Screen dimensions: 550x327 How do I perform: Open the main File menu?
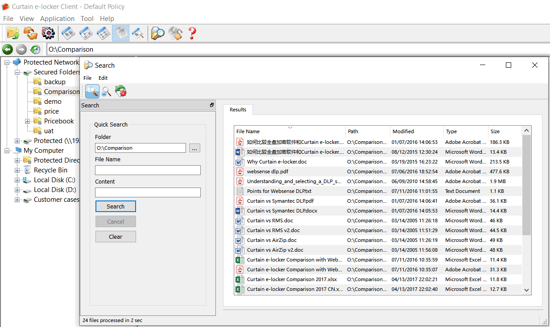(8, 19)
